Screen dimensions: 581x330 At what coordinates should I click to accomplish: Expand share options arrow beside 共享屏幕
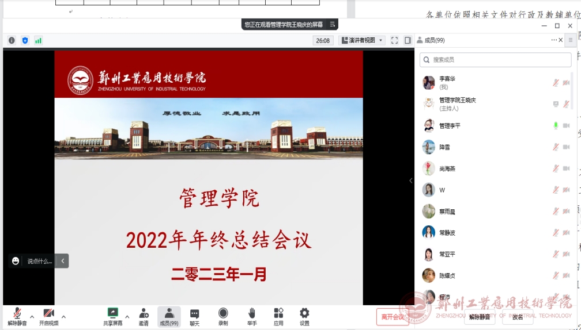(127, 317)
